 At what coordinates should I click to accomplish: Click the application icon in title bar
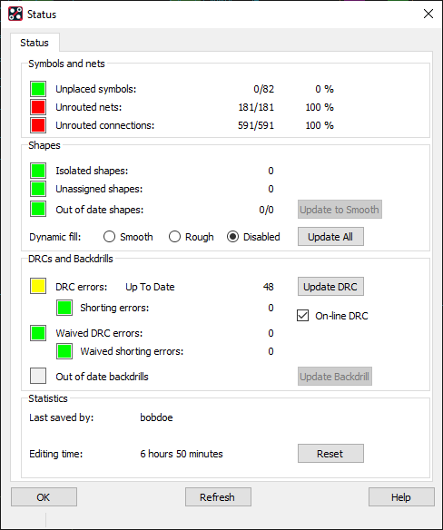pos(15,15)
